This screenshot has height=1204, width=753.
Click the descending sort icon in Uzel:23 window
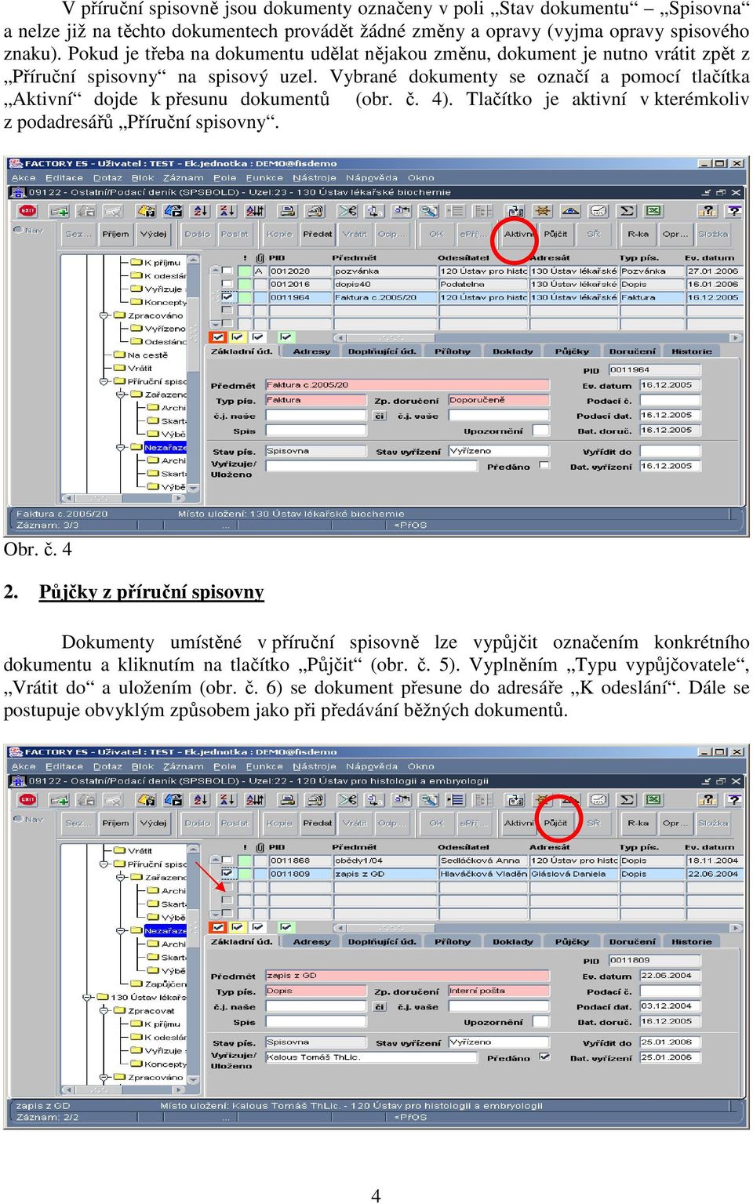(227, 210)
